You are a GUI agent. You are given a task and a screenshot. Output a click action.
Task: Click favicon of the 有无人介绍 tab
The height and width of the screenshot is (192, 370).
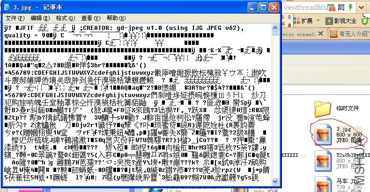click(334, 34)
